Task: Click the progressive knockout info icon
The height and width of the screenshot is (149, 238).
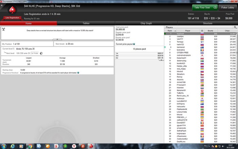Action: click(x=78, y=73)
